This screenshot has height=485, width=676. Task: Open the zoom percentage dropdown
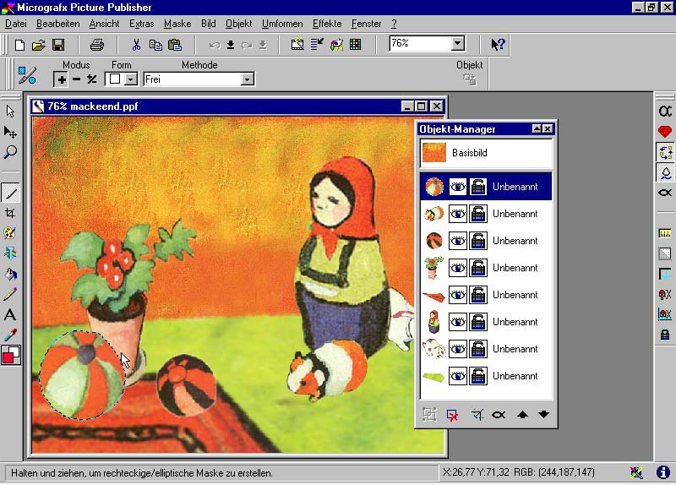pyautogui.click(x=458, y=43)
